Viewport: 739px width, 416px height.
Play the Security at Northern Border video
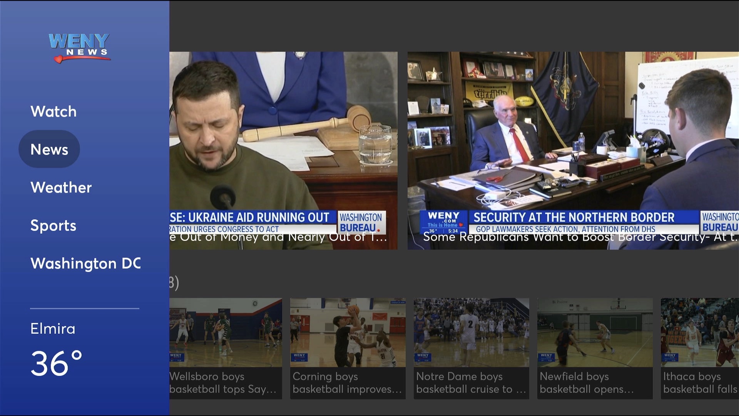click(573, 150)
